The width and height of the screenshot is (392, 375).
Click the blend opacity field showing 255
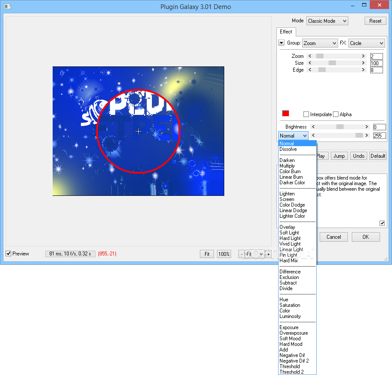point(379,136)
